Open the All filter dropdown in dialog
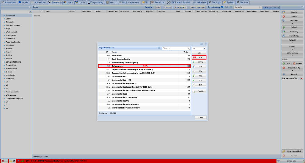Image resolution: width=305 pixels, height=163 pixels. click(205, 48)
